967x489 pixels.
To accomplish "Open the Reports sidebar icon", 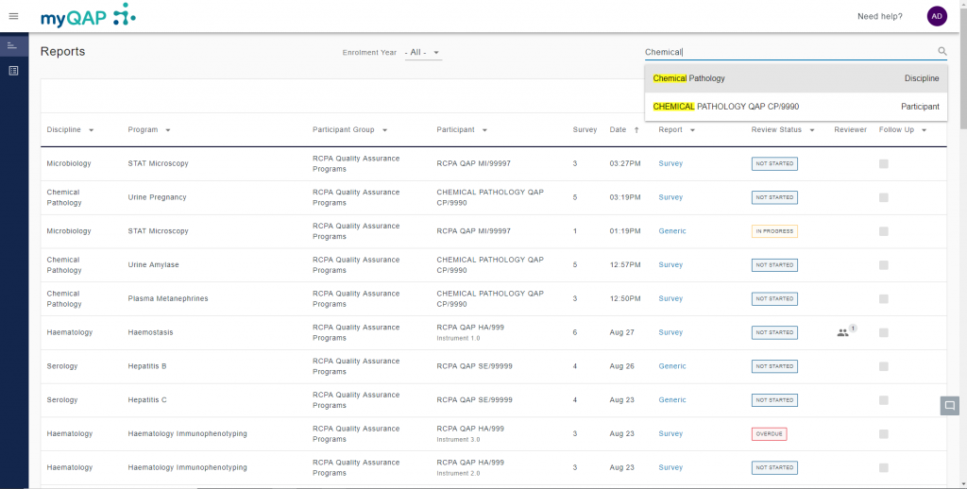I will pyautogui.click(x=11, y=46).
